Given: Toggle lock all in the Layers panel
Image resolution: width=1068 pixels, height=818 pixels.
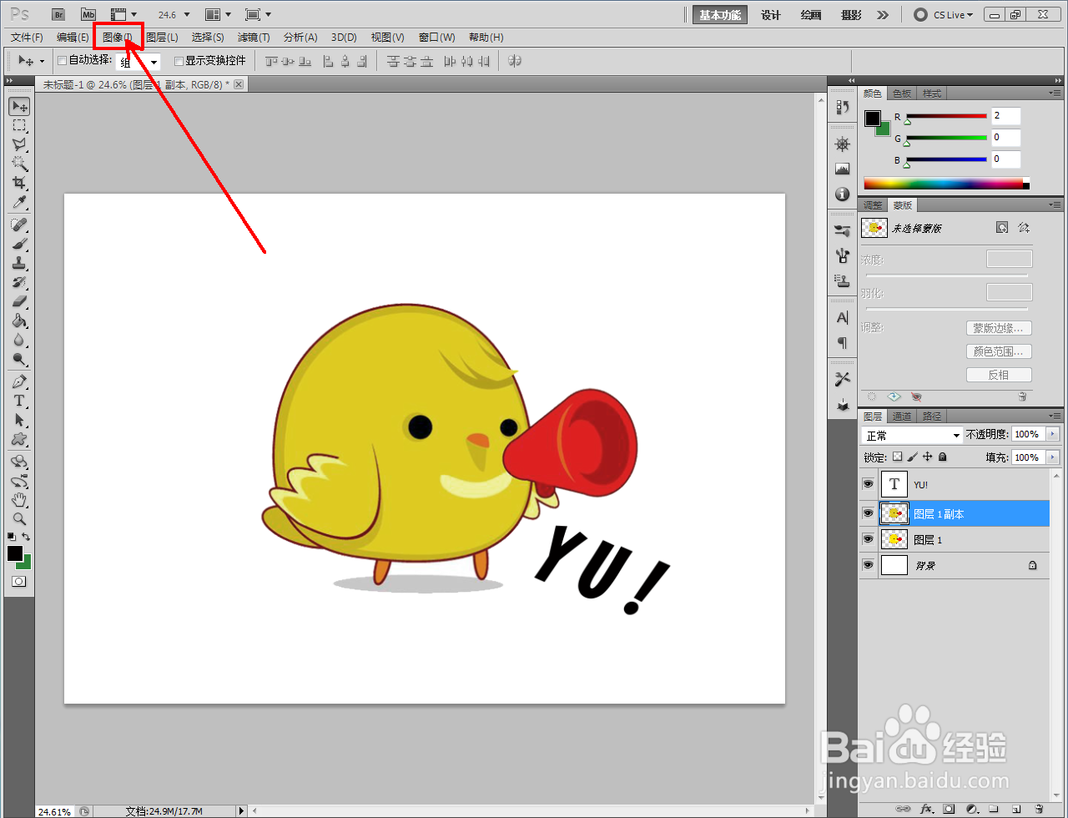Looking at the screenshot, I should (942, 457).
